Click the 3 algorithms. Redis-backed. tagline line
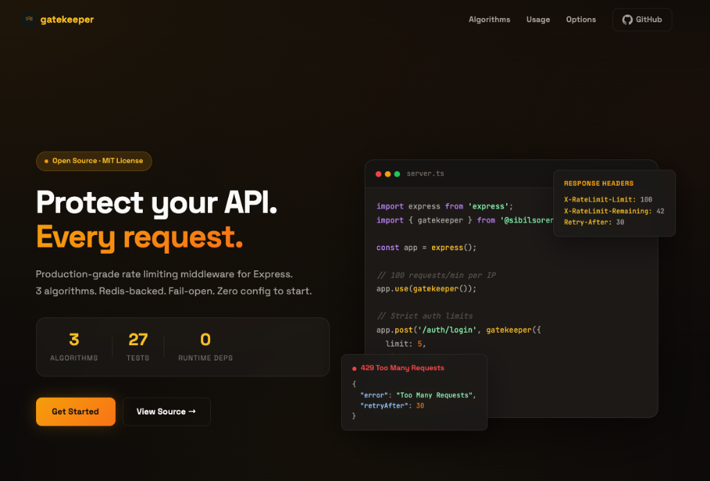Screen dimensions: 710x481 click(x=174, y=291)
